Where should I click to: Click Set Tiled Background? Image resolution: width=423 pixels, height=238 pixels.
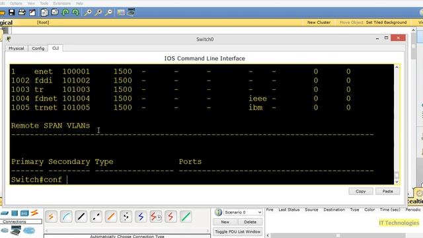tap(386, 22)
